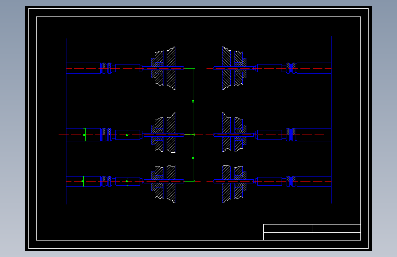This screenshot has height=257, width=397.
Task: Click the top-right cell of the title block
Action: click(336, 228)
